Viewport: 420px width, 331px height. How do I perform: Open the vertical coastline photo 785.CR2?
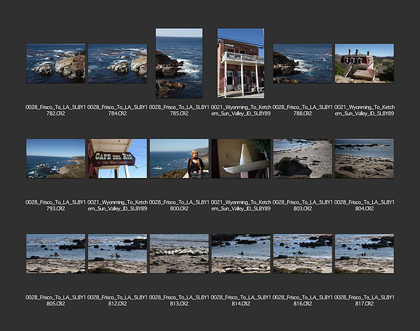pyautogui.click(x=179, y=63)
